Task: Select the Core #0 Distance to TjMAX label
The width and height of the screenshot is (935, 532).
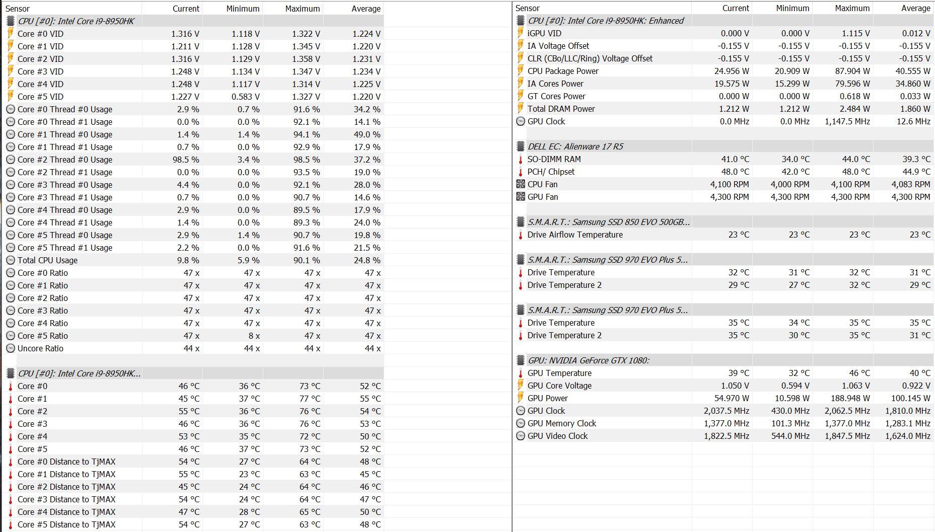Action: click(x=66, y=462)
